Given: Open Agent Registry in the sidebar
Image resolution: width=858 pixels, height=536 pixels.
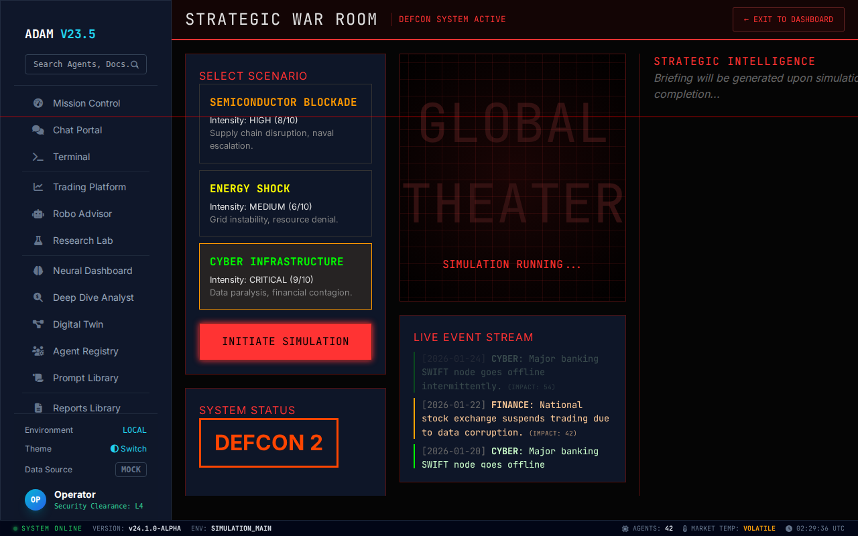Looking at the screenshot, I should click(85, 351).
